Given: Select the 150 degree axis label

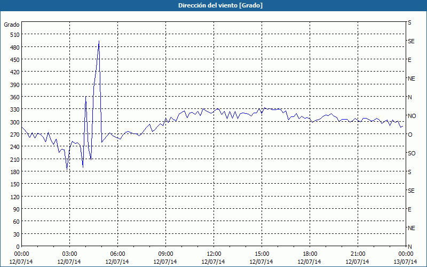Looking at the screenshot, I should click(15, 184).
